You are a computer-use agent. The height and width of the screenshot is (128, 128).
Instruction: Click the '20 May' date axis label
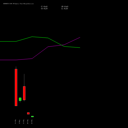click(x=28, y=122)
